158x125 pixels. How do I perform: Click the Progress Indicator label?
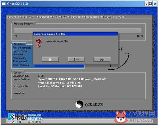pos(23,24)
